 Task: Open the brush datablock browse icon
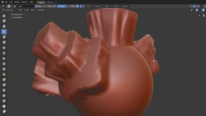coord(15,6)
